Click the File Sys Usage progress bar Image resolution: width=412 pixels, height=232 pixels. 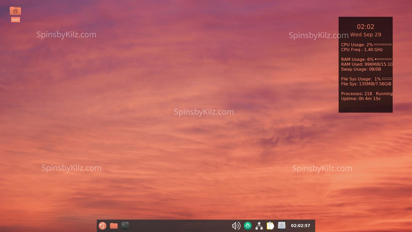click(x=387, y=79)
